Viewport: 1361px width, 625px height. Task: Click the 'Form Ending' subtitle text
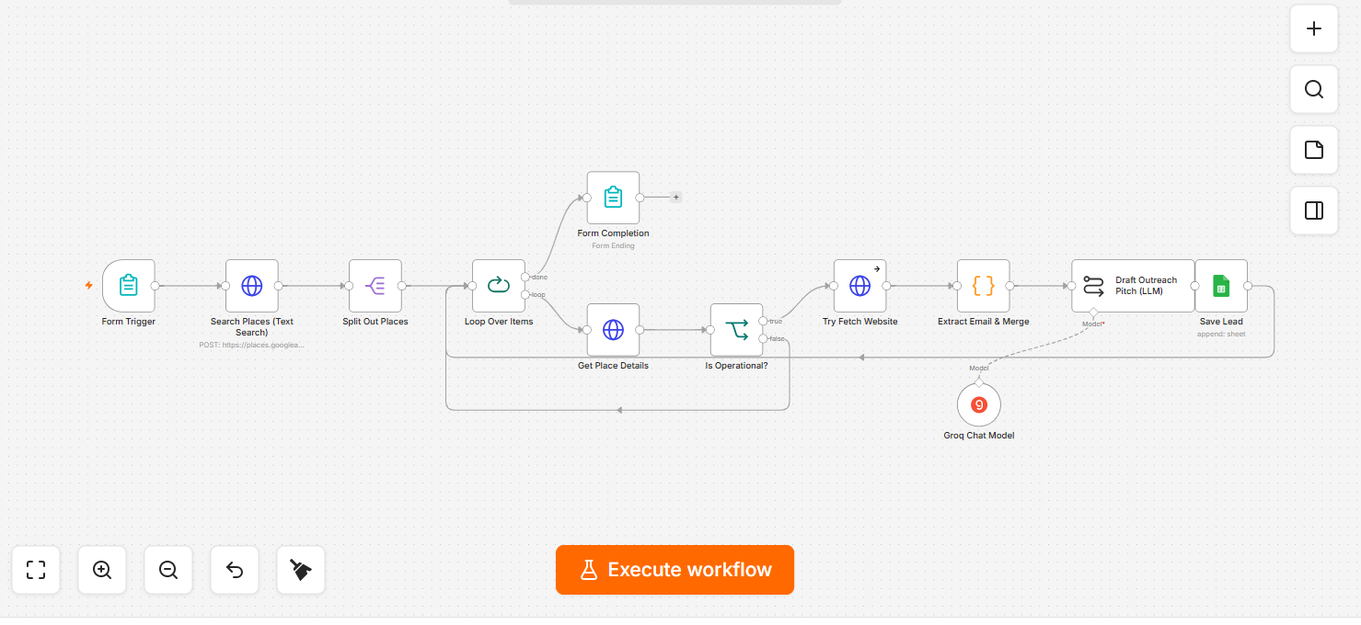613,245
